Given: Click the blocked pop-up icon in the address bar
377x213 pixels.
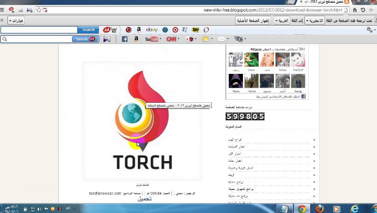Looking at the screenshot, I should 45,10.
